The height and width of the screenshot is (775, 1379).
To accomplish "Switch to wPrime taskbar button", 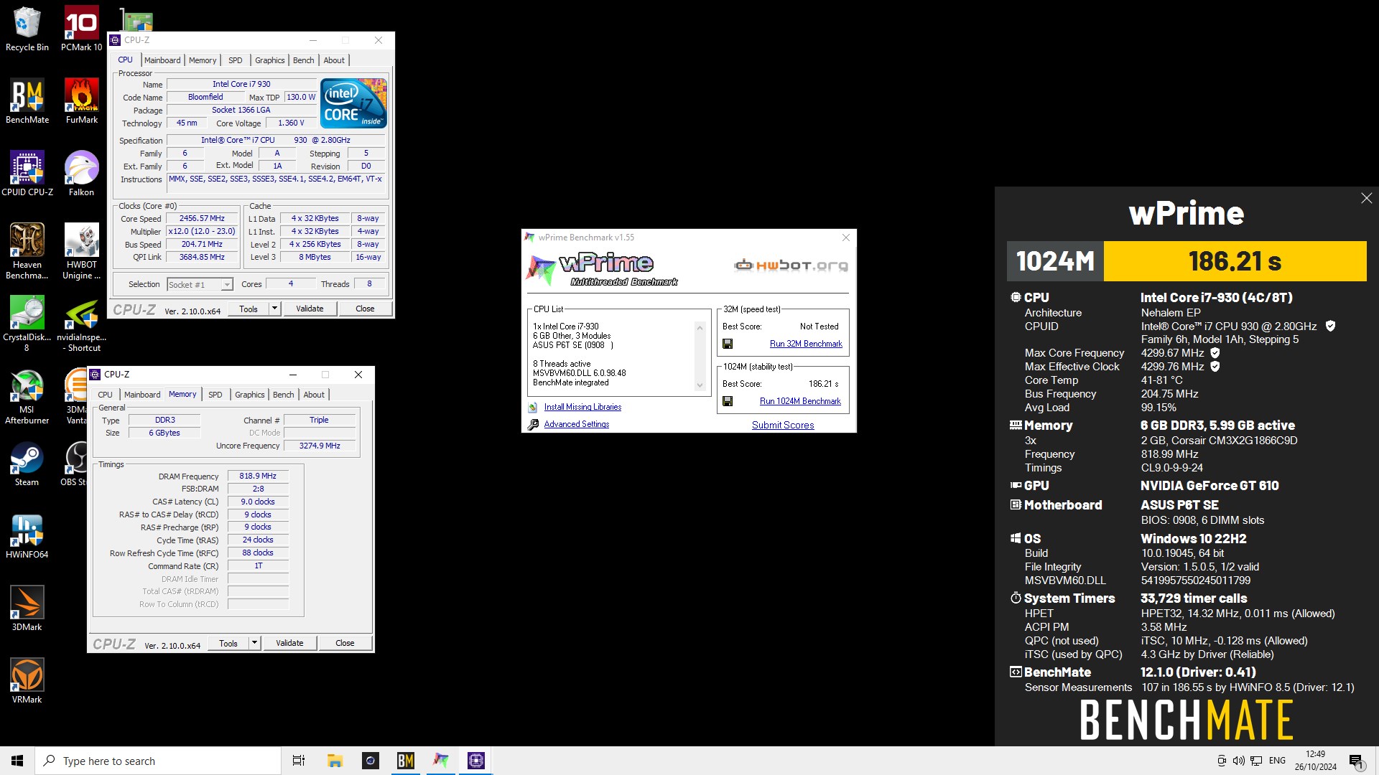I will [x=441, y=761].
